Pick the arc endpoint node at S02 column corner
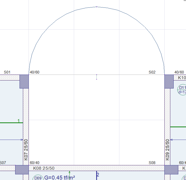 (x=164, y=75)
